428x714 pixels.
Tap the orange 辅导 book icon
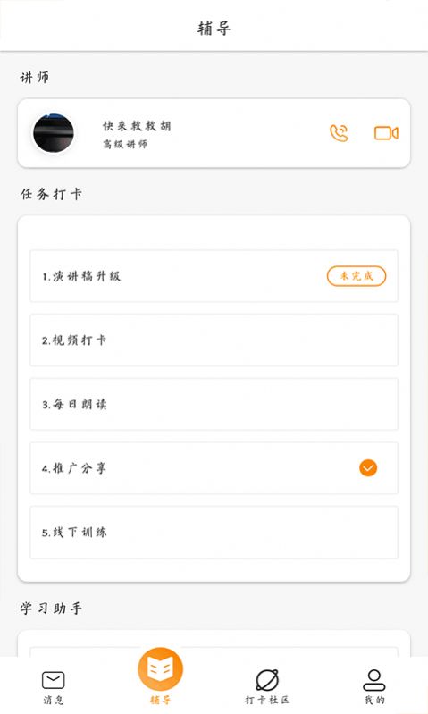coord(160,669)
